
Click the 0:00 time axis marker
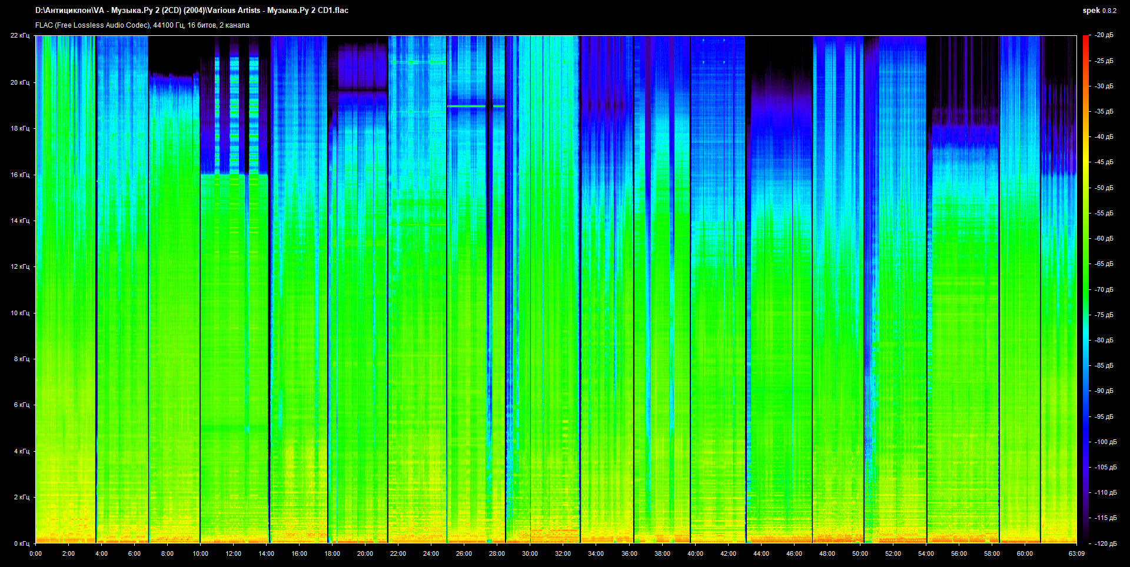click(x=36, y=553)
